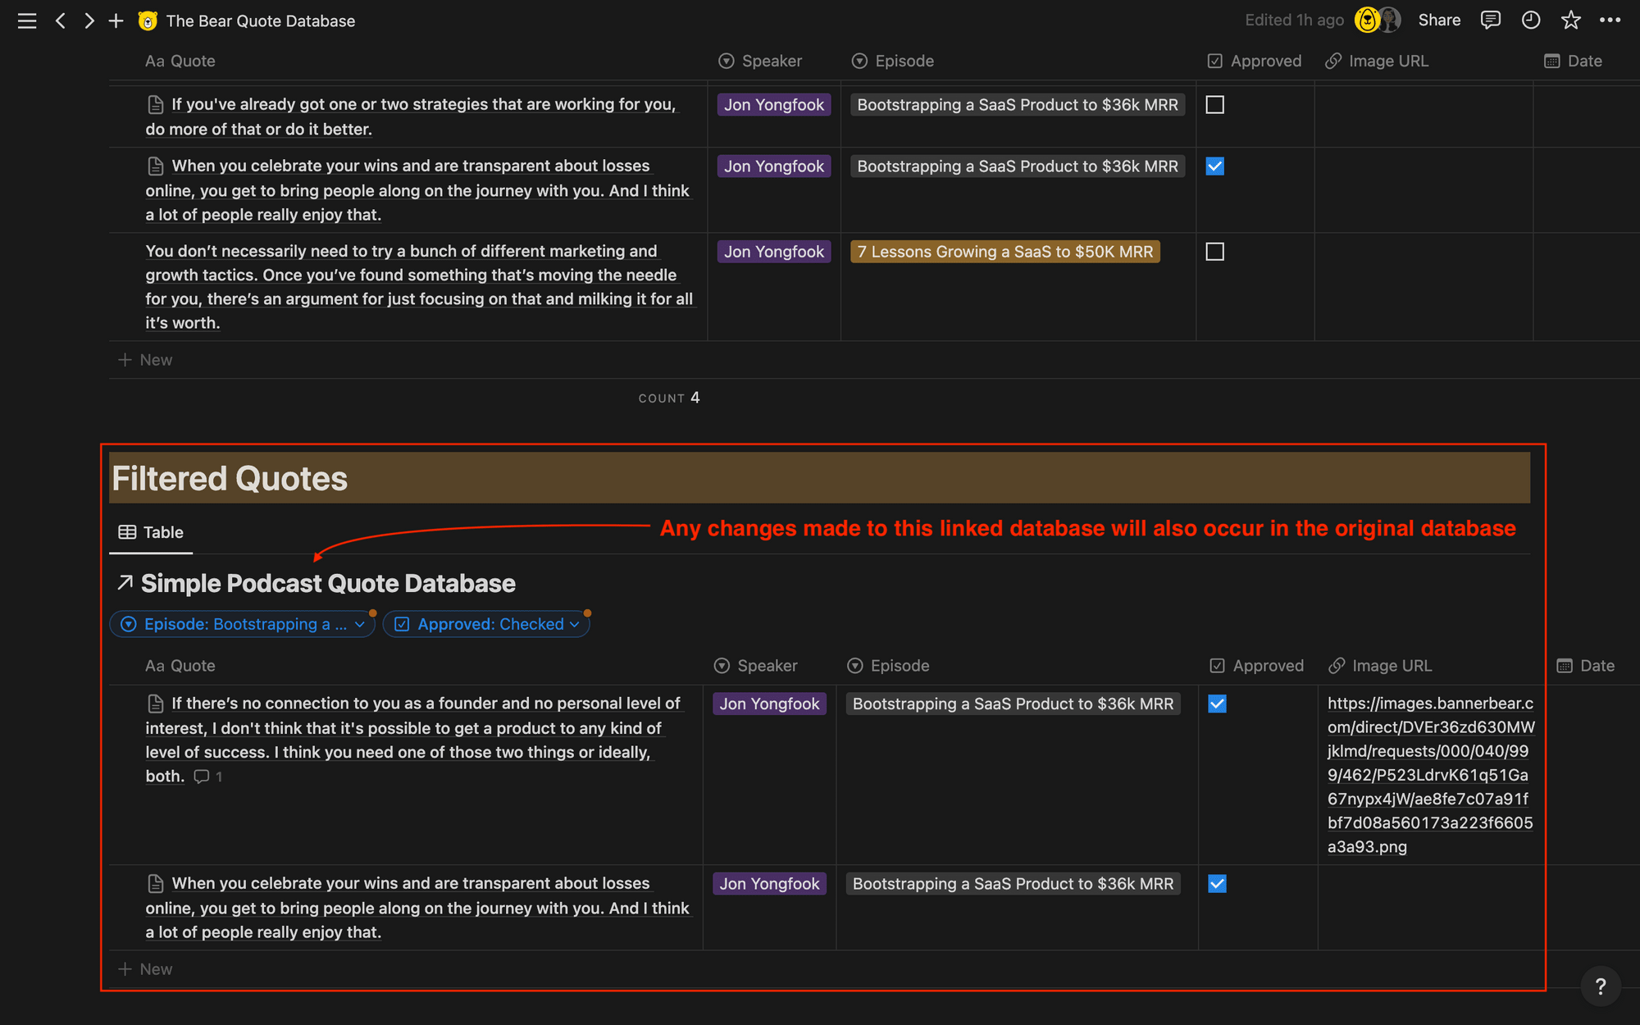Open the sidebar hamburger menu
This screenshot has width=1640, height=1025.
pos(26,20)
